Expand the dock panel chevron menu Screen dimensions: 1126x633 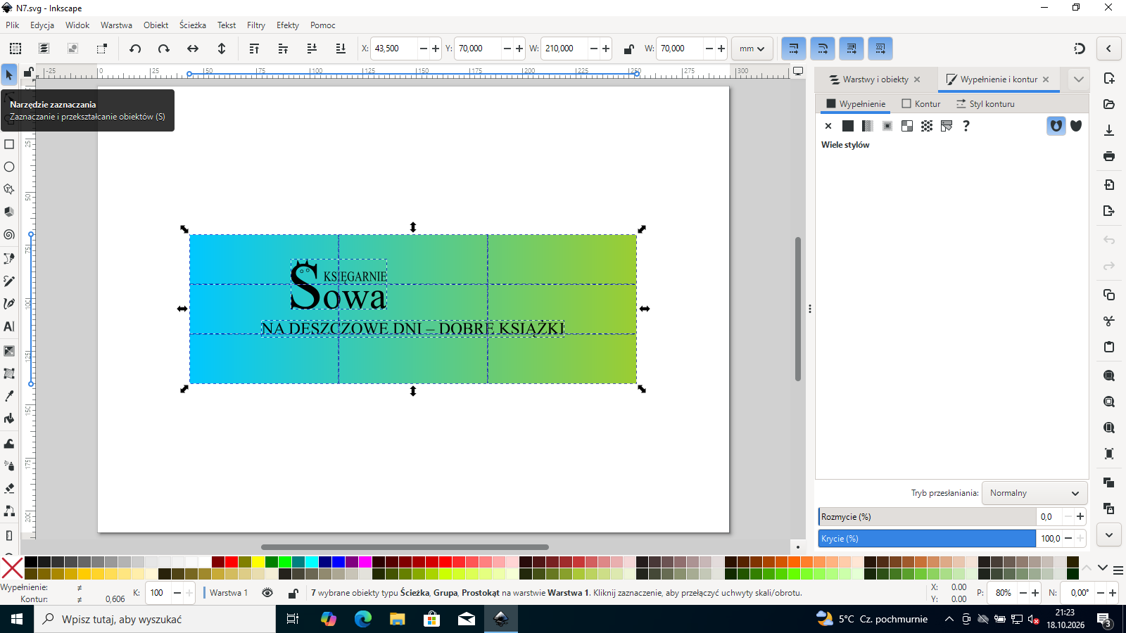[1079, 79]
